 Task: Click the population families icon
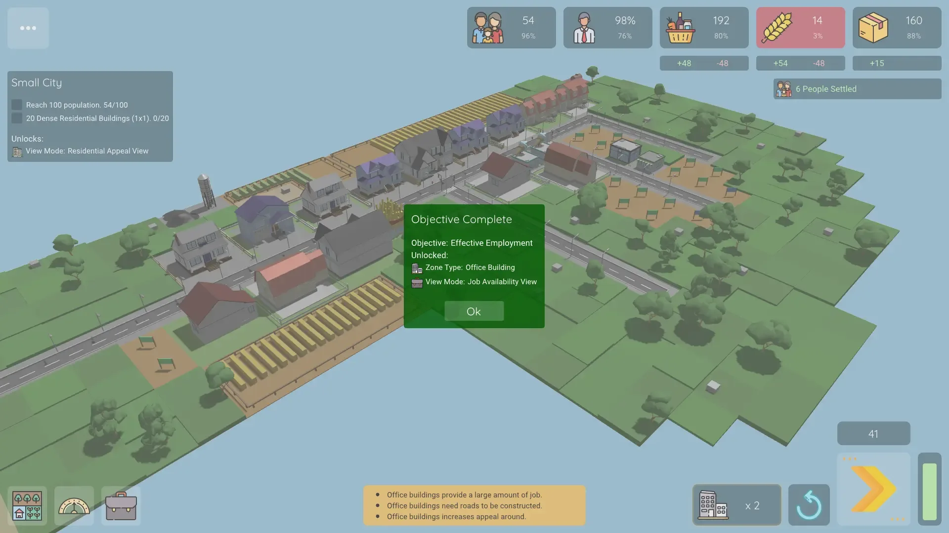[x=487, y=28]
